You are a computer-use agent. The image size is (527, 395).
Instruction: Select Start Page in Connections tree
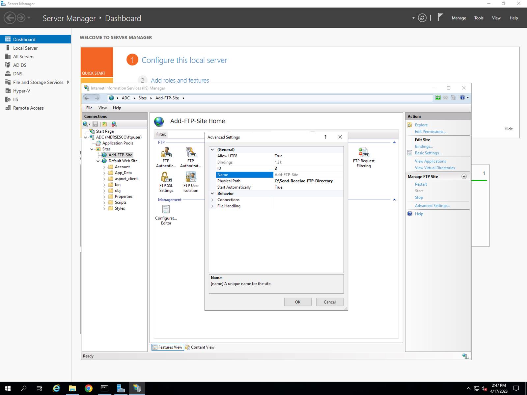pos(105,131)
